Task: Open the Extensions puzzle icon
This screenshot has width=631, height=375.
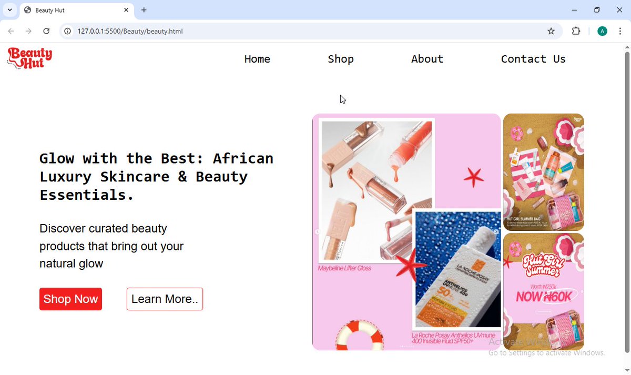Action: [x=576, y=31]
